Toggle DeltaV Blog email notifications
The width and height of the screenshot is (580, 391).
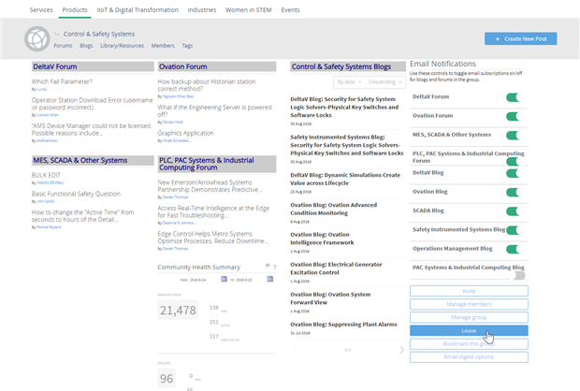[513, 173]
